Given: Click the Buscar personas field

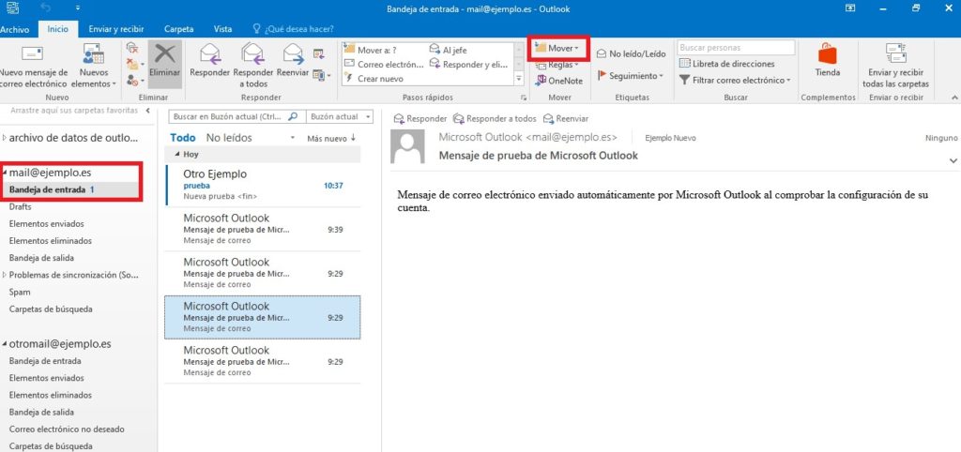Looking at the screenshot, I should [x=736, y=48].
